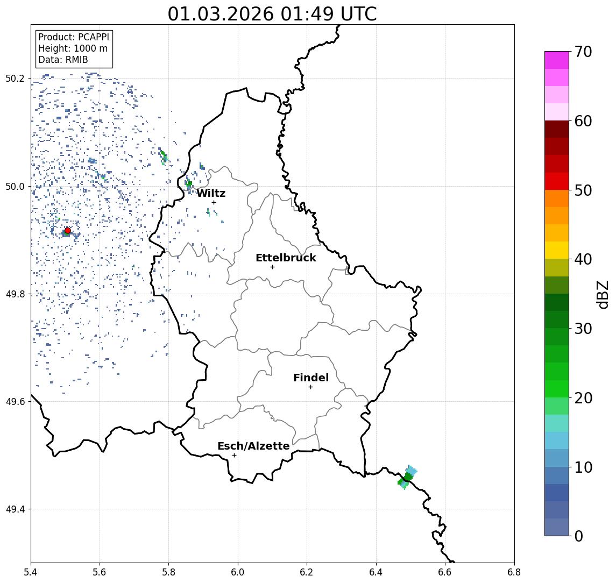The height and width of the screenshot is (583, 616).
Task: Click the 'Product: PCAPPI' text
Action: pyautogui.click(x=74, y=37)
